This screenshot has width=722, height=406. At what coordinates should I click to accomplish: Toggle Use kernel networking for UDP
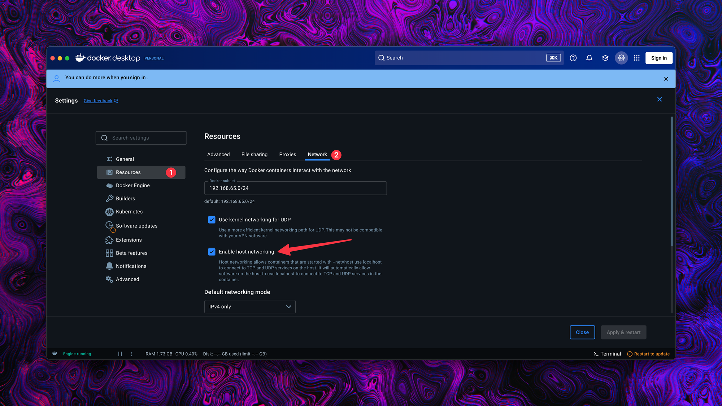(x=212, y=220)
